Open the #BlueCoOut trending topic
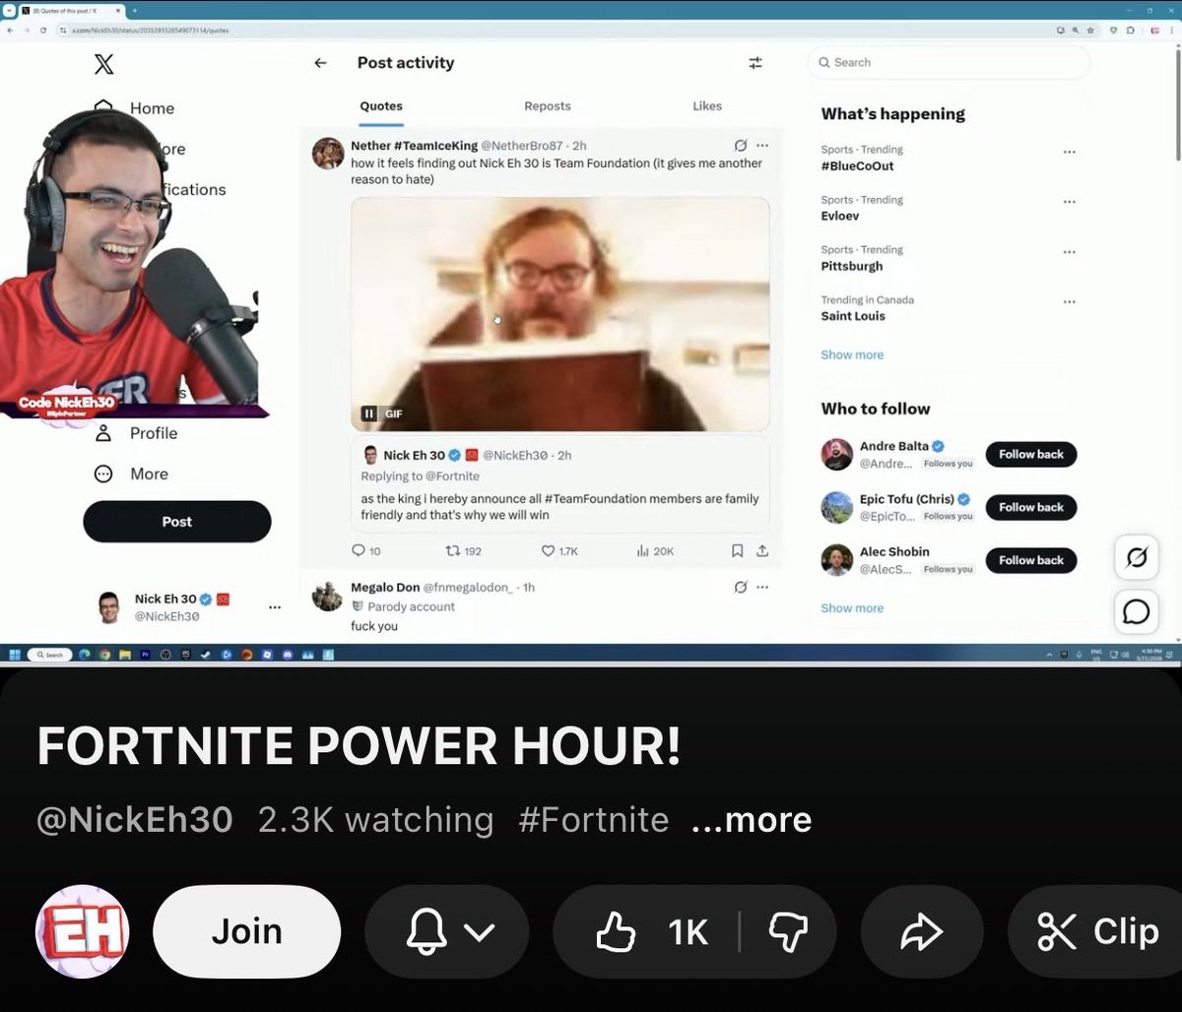The image size is (1182, 1012). 858,165
